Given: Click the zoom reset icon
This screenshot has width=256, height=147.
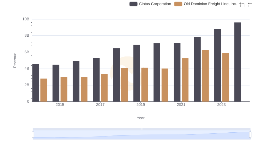Looking at the screenshot, I should (x=250, y=5).
